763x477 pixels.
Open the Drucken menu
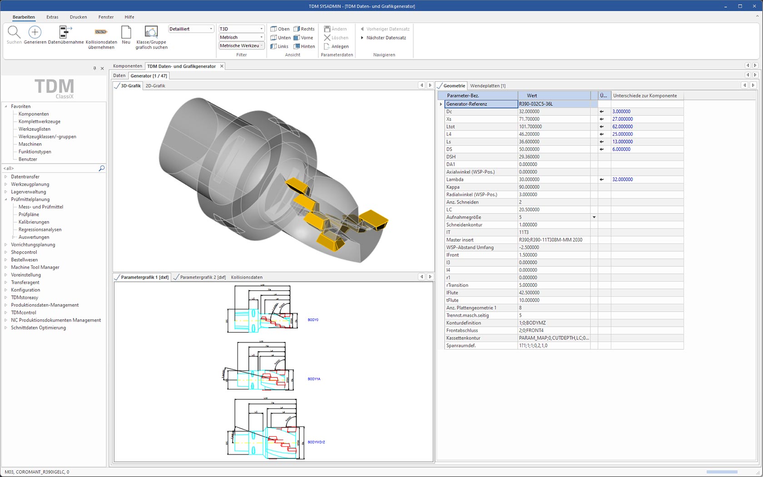tap(78, 17)
